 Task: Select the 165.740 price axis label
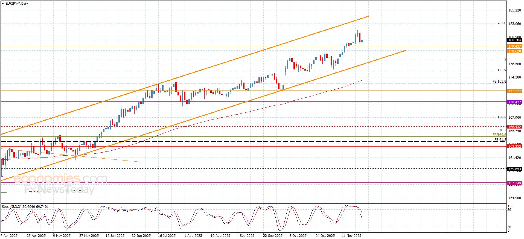click(x=514, y=131)
